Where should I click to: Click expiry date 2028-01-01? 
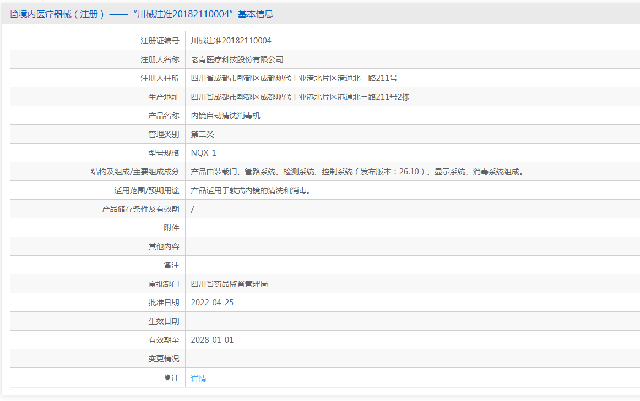212,340
